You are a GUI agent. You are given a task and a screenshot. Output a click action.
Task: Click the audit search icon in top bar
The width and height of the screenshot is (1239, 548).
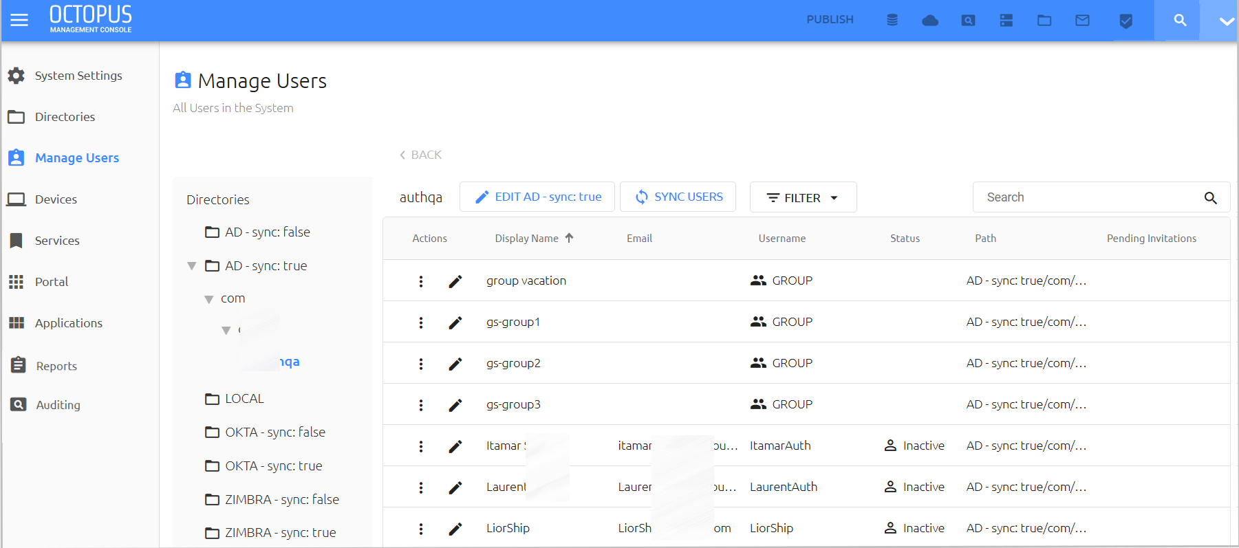968,21
